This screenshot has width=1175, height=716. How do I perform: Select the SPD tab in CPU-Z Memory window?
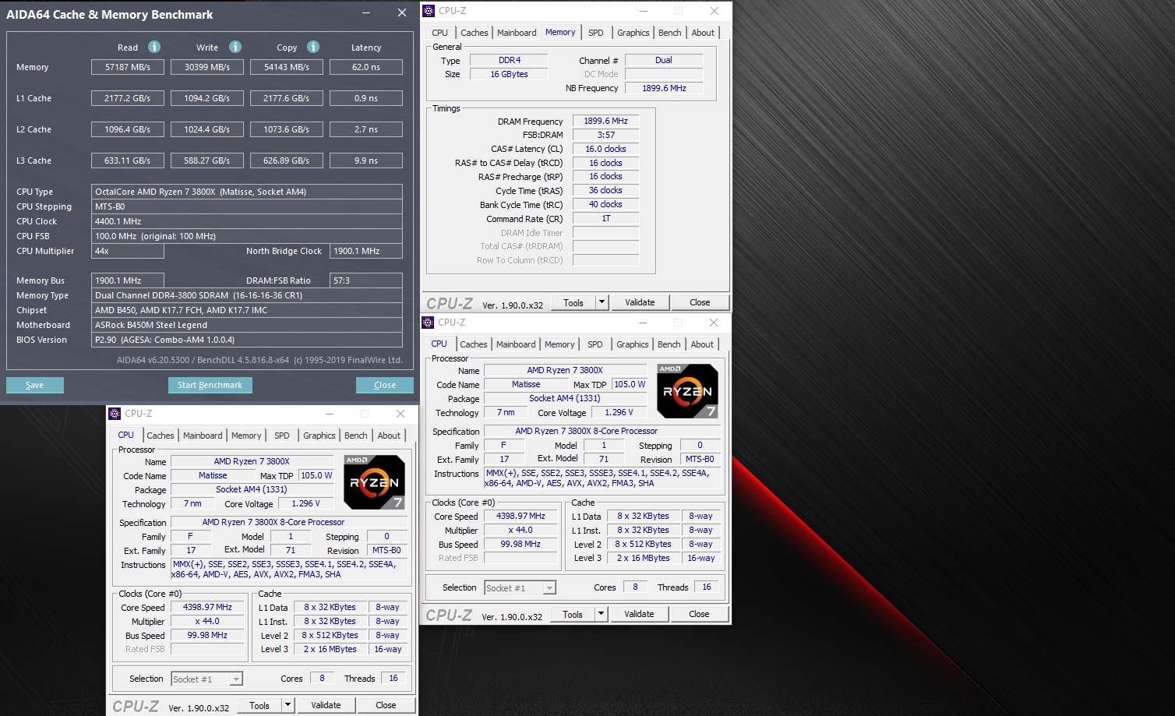(x=595, y=33)
